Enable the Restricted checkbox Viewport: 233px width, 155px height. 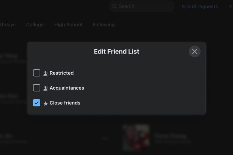coord(37,73)
